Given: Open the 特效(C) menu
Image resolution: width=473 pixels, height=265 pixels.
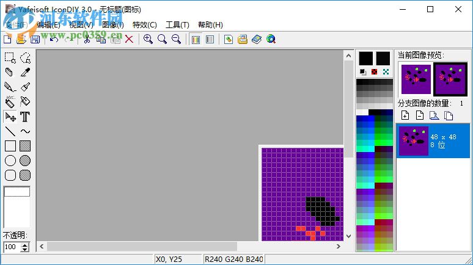Looking at the screenshot, I should click(x=144, y=24).
